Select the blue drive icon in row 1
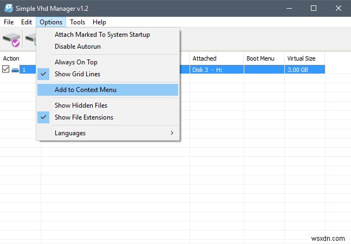The image size is (351, 244). coord(15,70)
